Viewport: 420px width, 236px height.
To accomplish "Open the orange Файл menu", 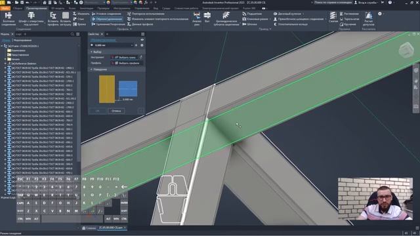I will click(5, 9).
